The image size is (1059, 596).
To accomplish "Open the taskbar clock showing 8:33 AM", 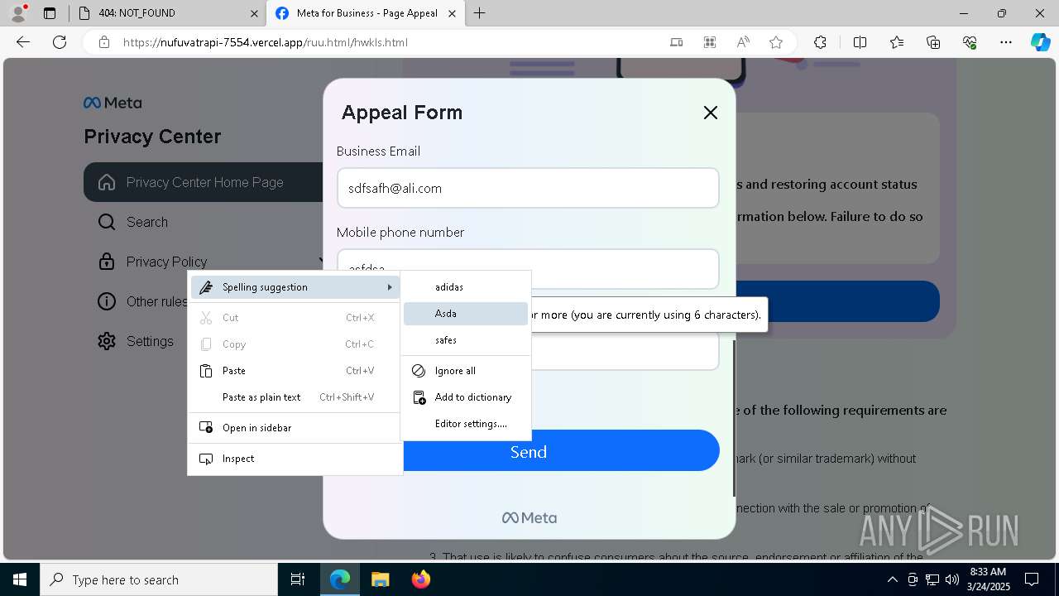I will pos(988,579).
